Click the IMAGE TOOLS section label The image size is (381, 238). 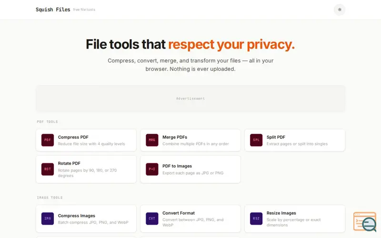50,198
